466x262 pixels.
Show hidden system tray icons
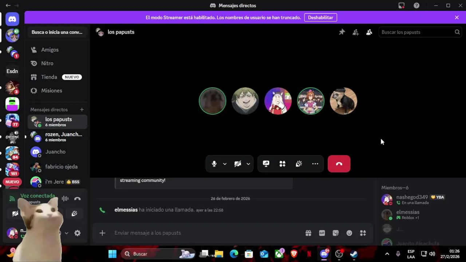[387, 254]
